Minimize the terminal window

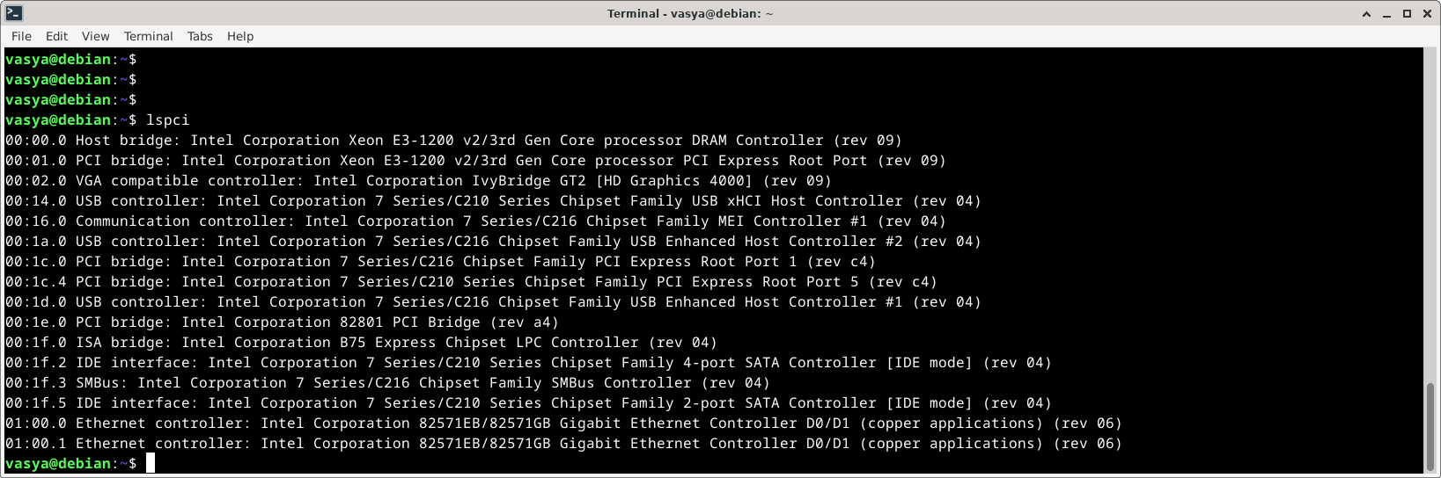(x=1386, y=13)
